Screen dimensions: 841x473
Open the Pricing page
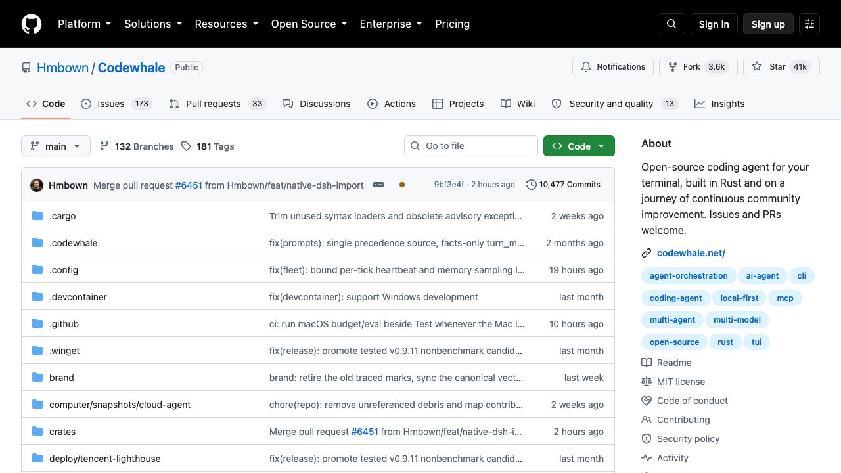452,24
